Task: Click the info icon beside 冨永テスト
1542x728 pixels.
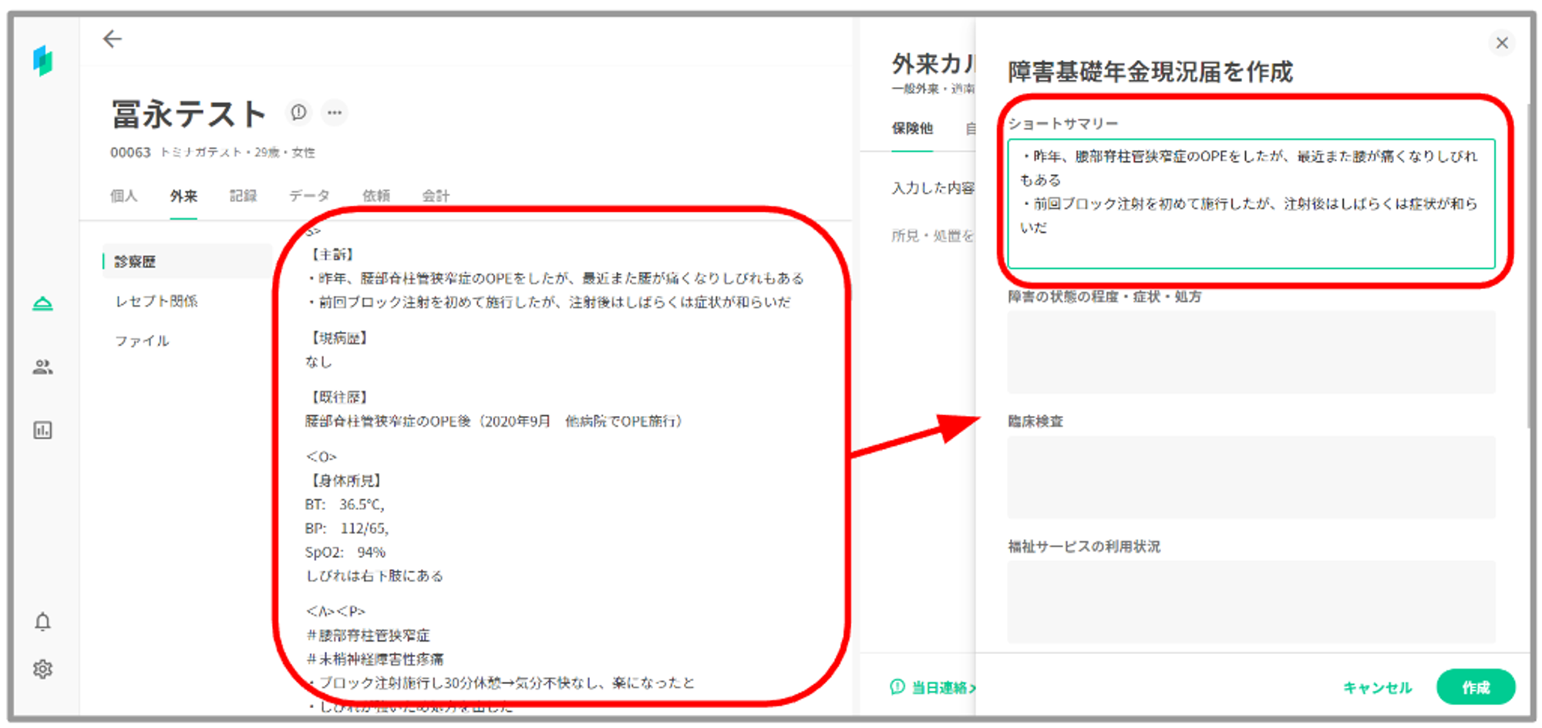Action: (298, 112)
